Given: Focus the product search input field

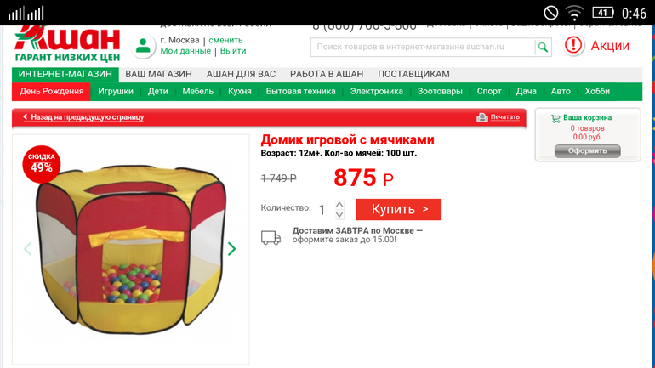Looking at the screenshot, I should (x=423, y=47).
